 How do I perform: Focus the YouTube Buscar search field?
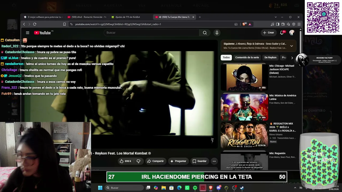click(x=151, y=33)
